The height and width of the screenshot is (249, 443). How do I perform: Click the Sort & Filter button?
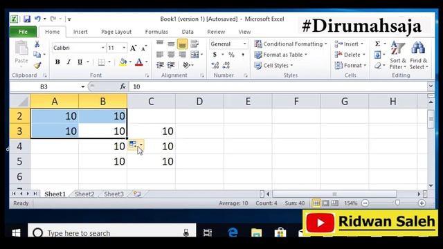point(398,55)
